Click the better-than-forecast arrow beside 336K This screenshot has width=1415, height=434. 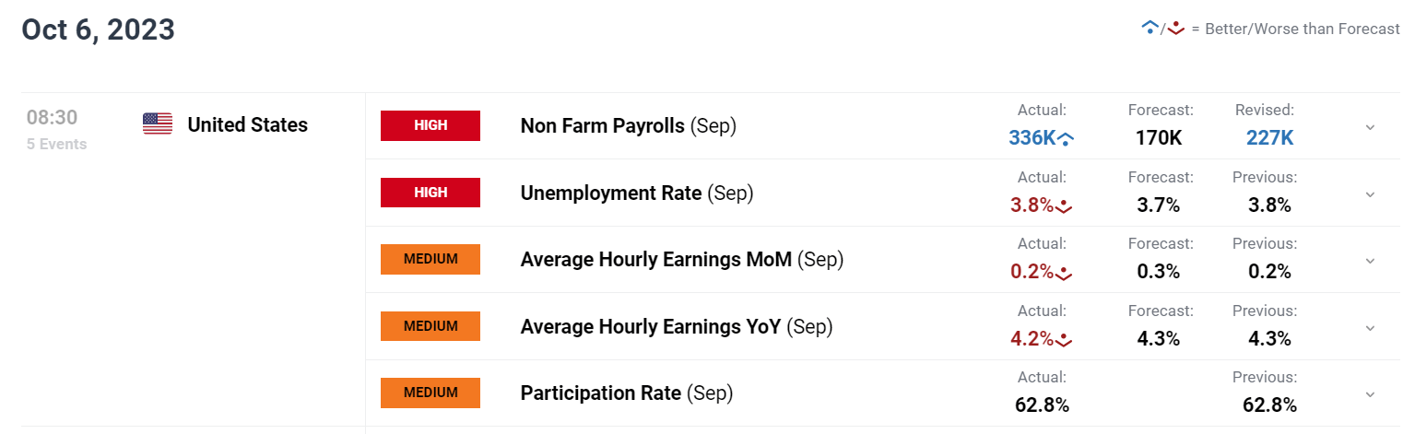(x=1066, y=139)
